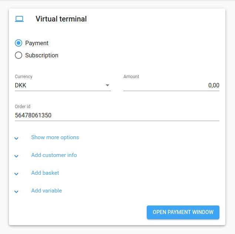The image size is (235, 234).
Task: Click the laptop icon beside Virtual terminal
Action: pyautogui.click(x=19, y=19)
